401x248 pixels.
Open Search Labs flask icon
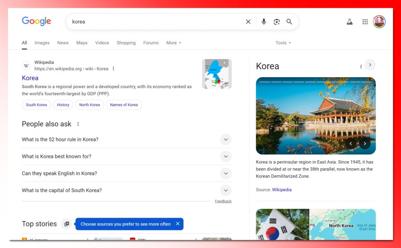pyautogui.click(x=350, y=22)
